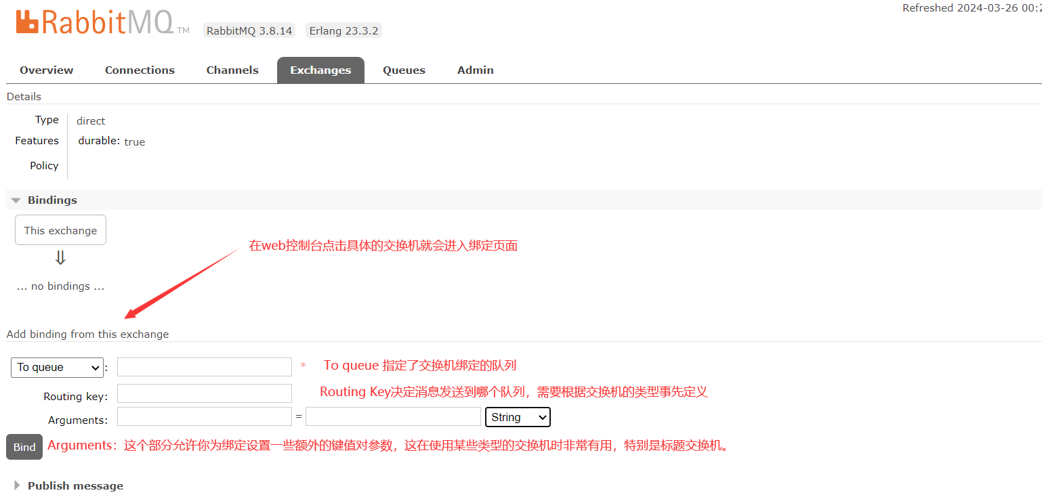Screen dimensions: 1042x501
Task: Click the Arguments value input field
Action: click(393, 416)
